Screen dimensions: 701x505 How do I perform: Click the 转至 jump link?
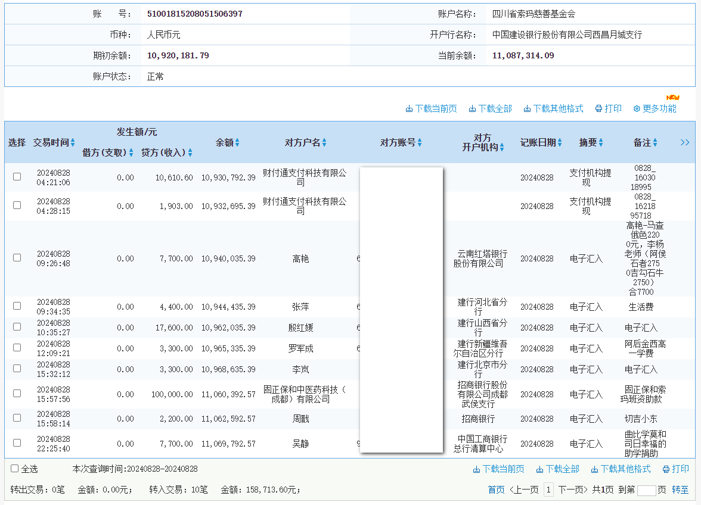point(680,490)
